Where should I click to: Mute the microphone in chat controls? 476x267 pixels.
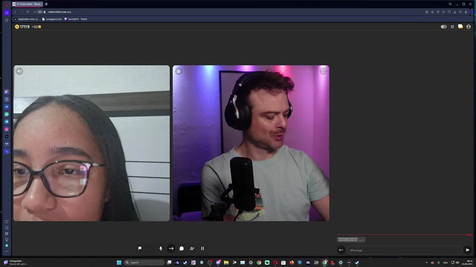(161, 248)
